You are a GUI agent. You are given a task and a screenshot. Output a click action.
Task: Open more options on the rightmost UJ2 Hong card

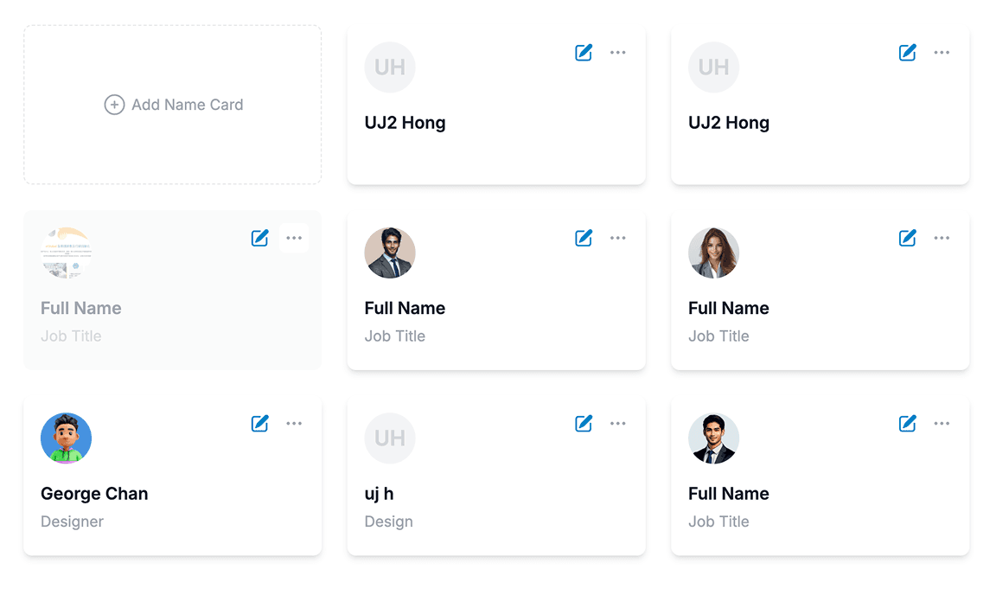tap(942, 53)
